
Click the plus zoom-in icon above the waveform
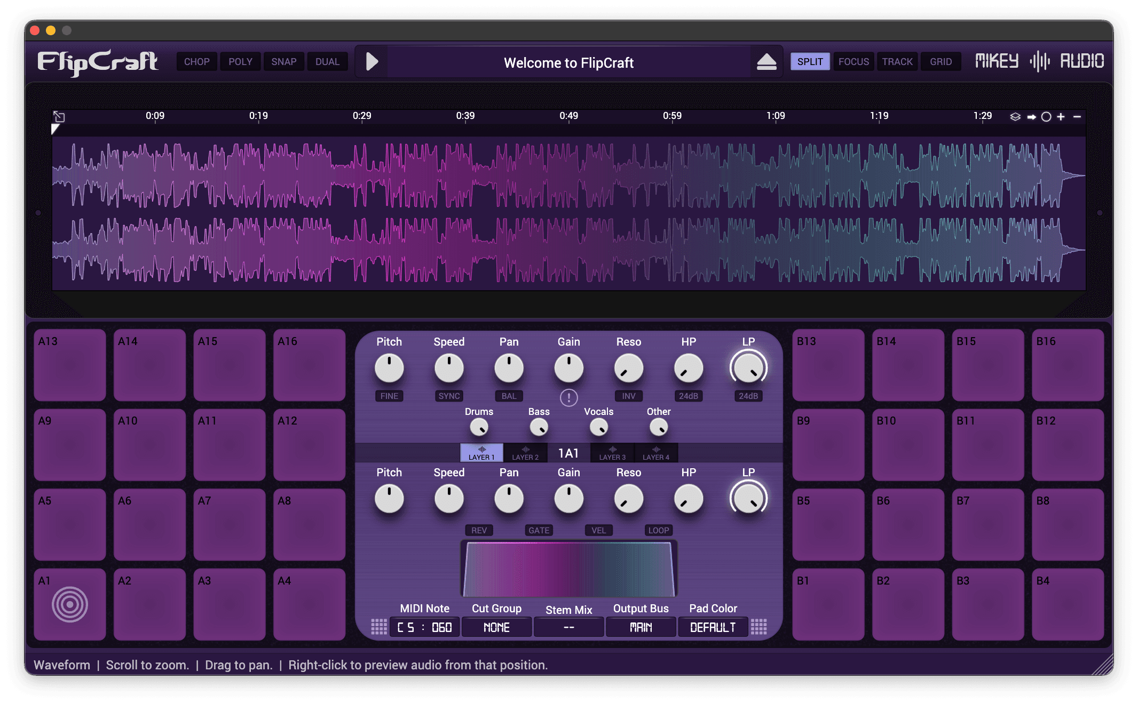pos(1061,117)
